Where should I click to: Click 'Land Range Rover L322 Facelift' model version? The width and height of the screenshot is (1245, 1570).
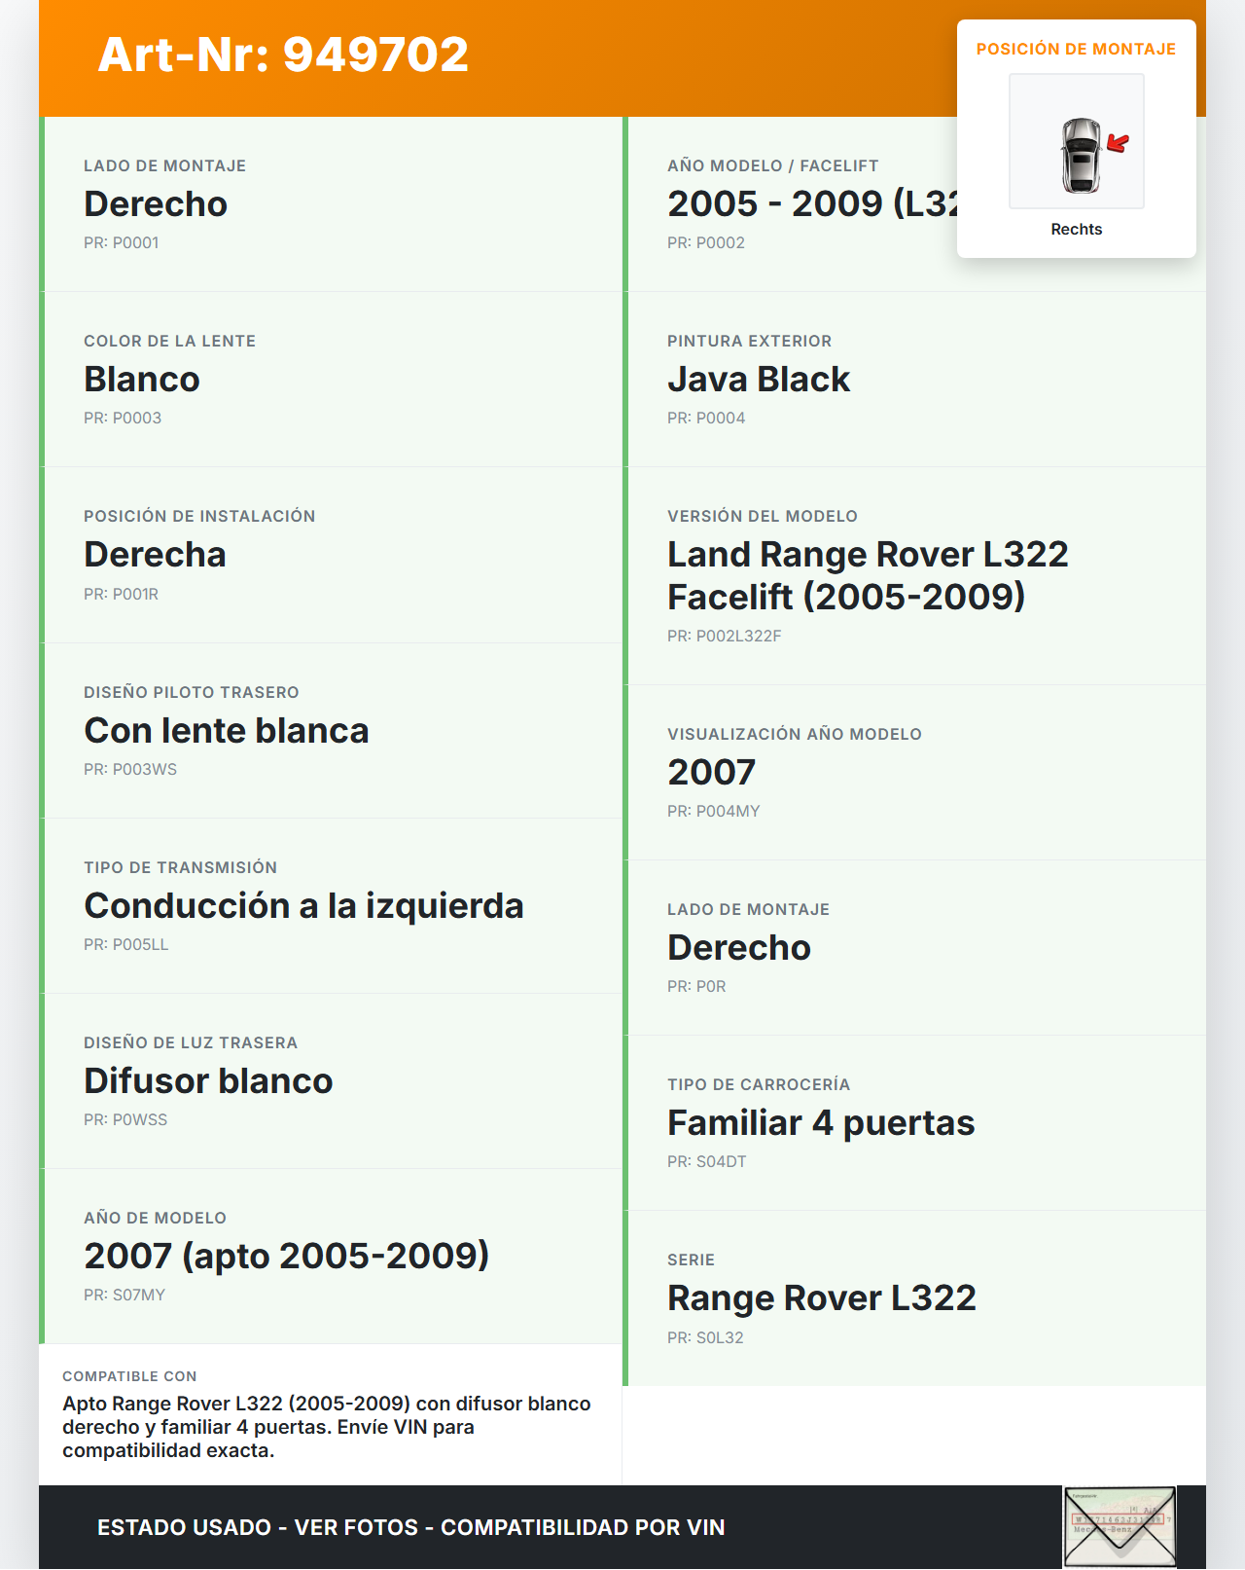pos(867,575)
